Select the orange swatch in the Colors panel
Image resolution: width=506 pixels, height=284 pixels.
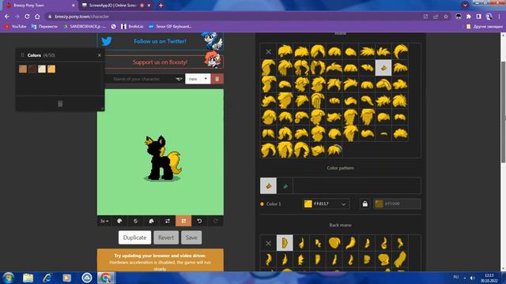51,69
